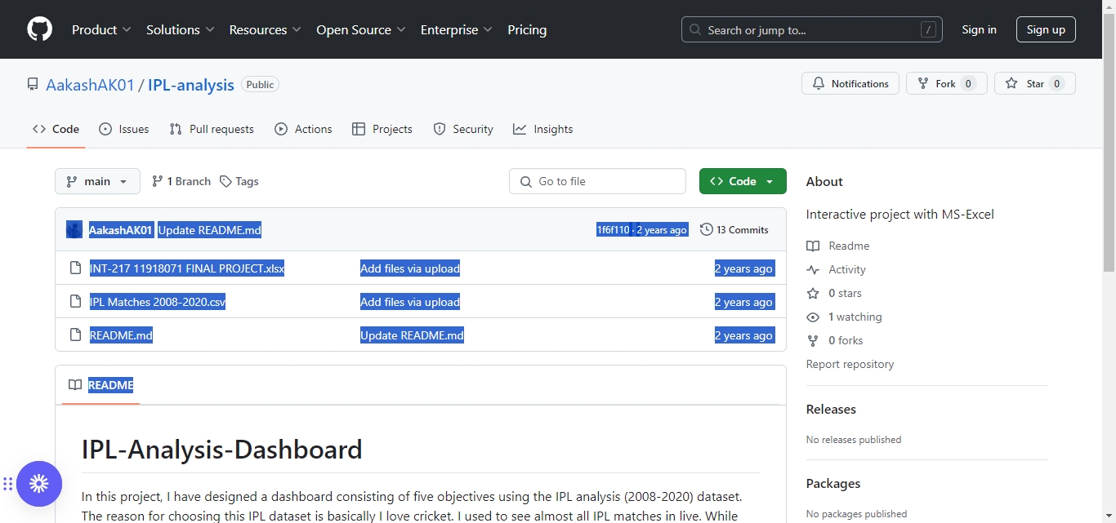The image size is (1116, 523).
Task: Click the magnifier icon in Go to file
Action: tap(526, 181)
